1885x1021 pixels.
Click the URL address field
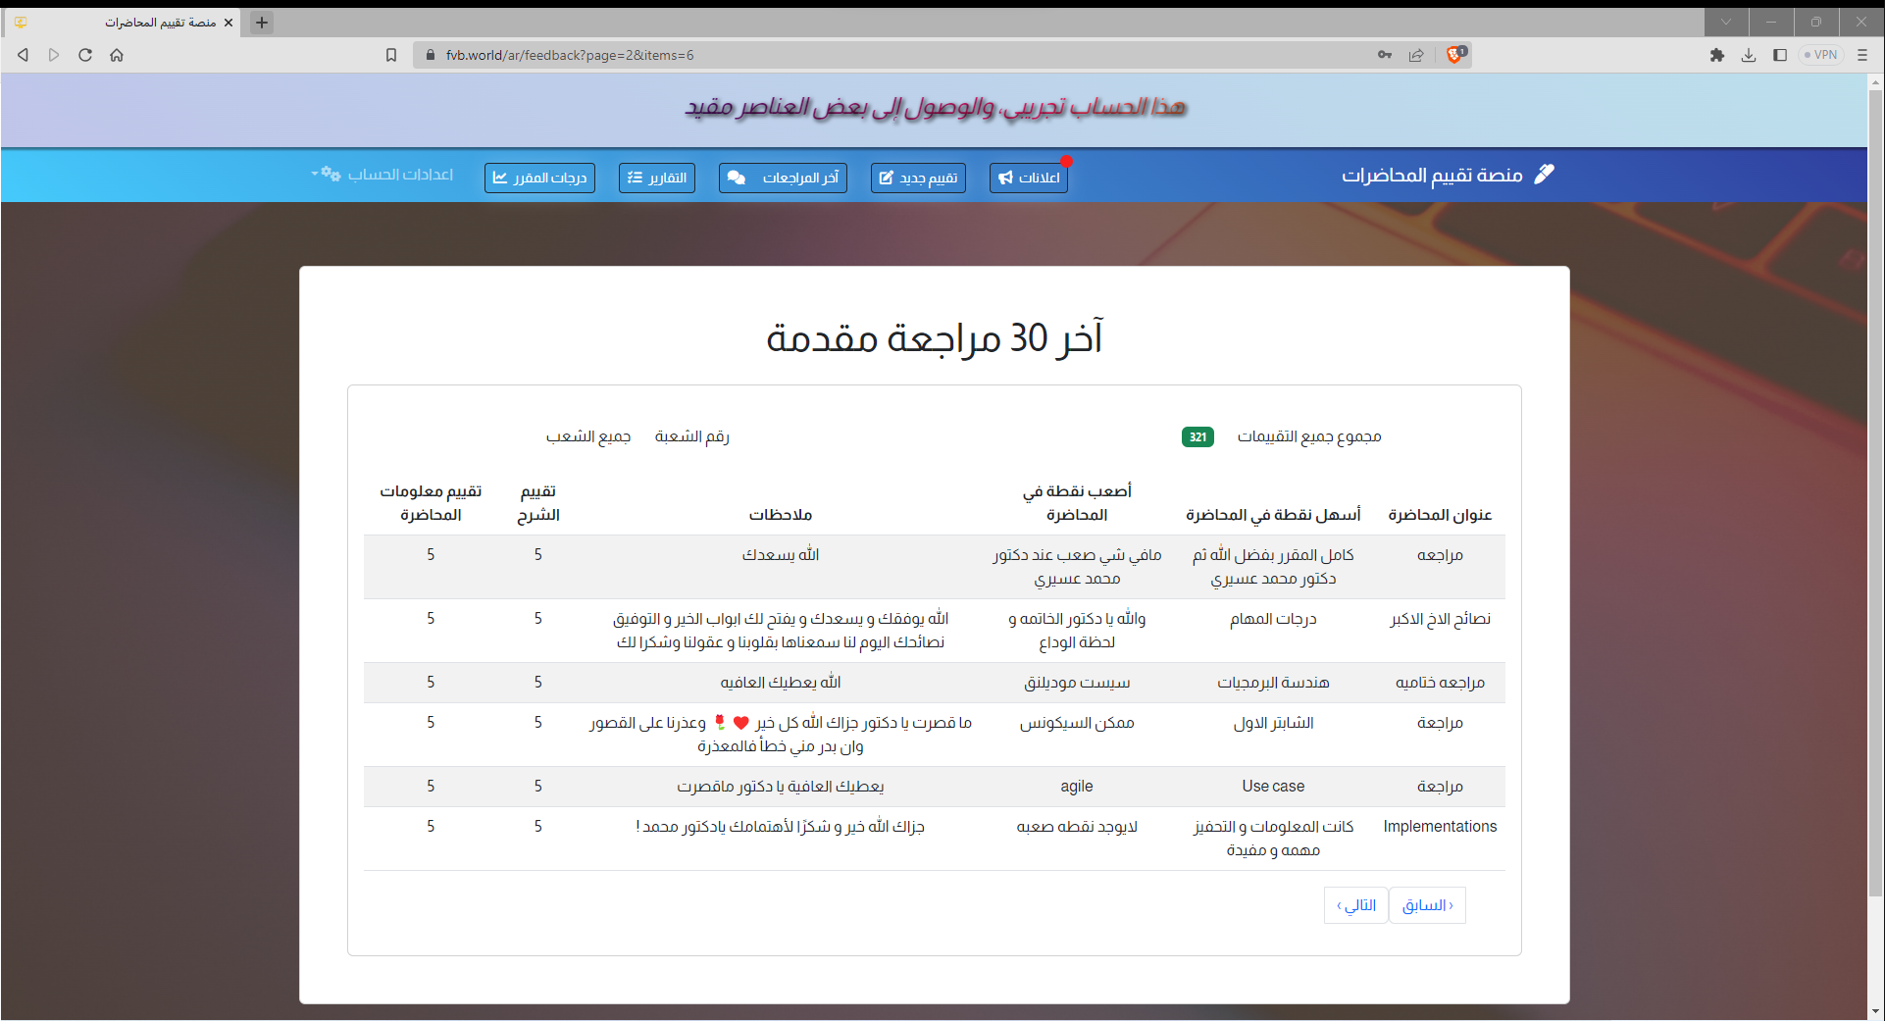[883, 55]
